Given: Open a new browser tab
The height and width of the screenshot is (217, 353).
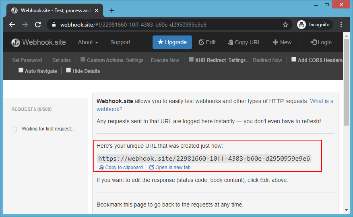Looking at the screenshot, I should 111,10.
